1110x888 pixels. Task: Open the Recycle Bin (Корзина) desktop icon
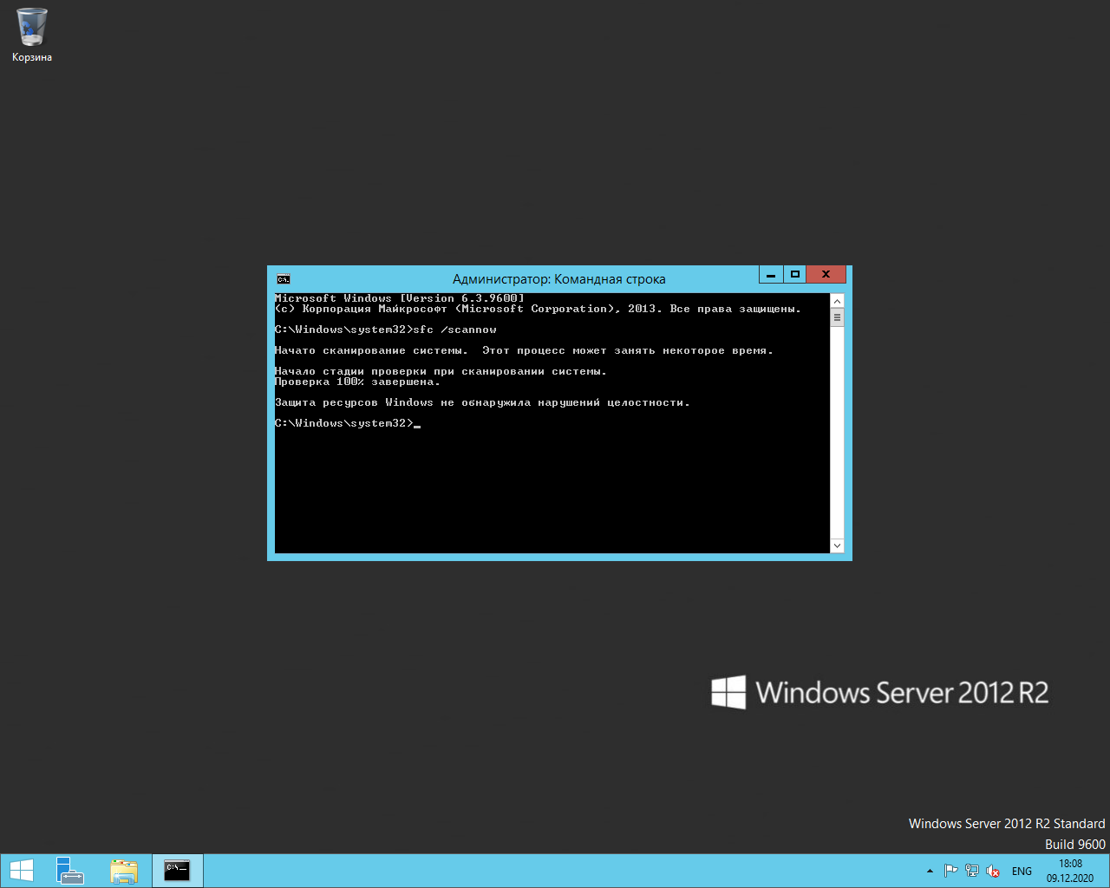(32, 35)
